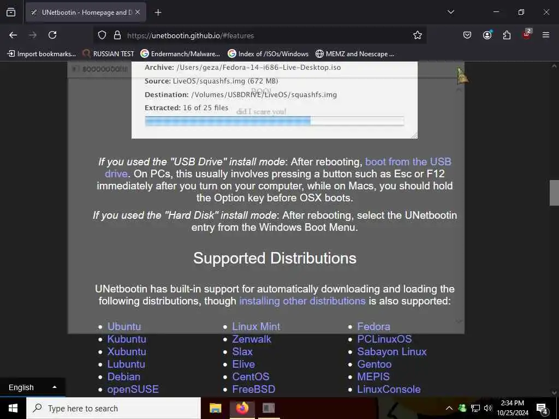Open Kubuntu distribution link
Screen dimensions: 559x419
point(127,339)
